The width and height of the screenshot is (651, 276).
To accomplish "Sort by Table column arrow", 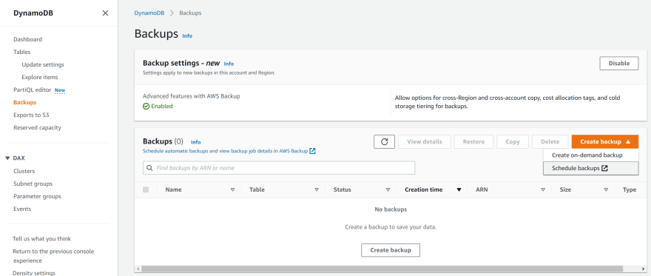I will 317,189.
